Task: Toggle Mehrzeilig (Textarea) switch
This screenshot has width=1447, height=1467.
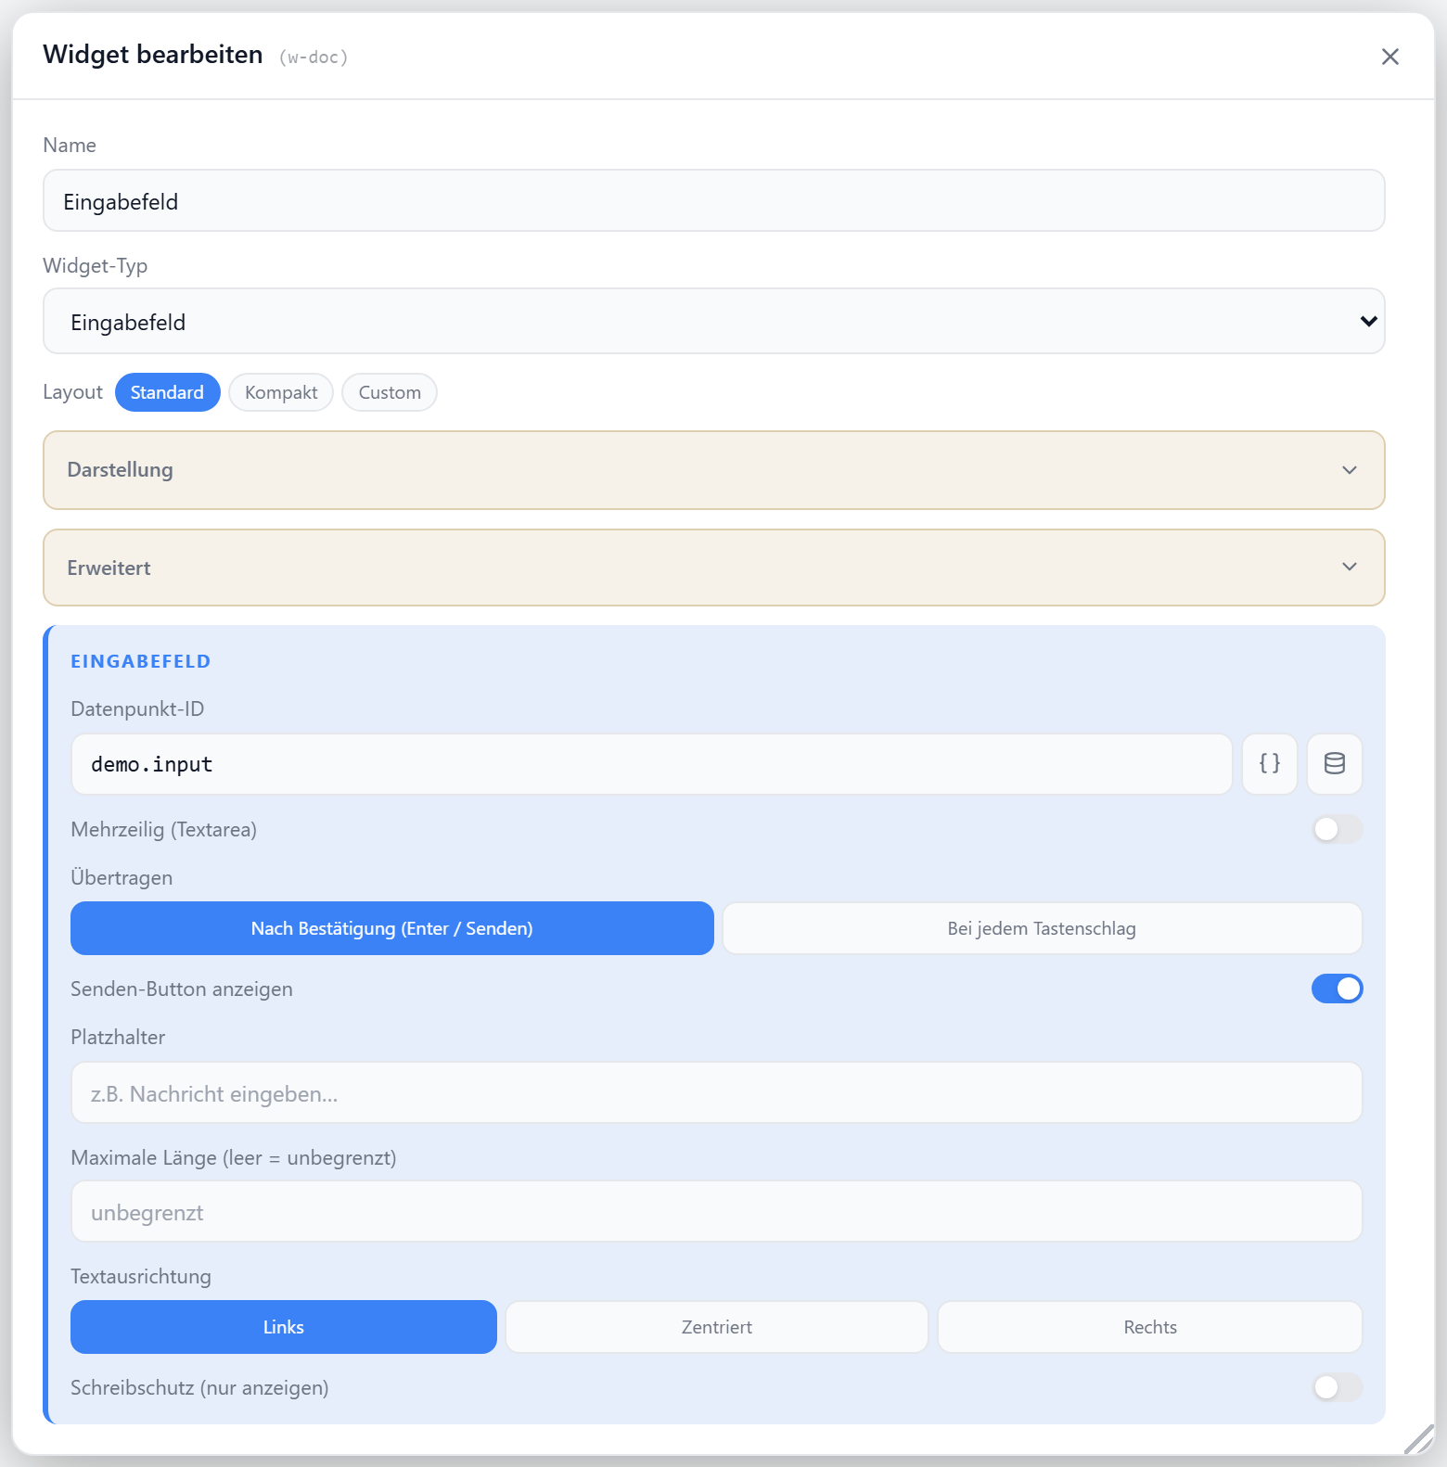Action: (1337, 829)
